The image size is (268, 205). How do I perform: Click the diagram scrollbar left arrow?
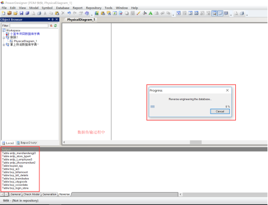[x=64, y=142]
